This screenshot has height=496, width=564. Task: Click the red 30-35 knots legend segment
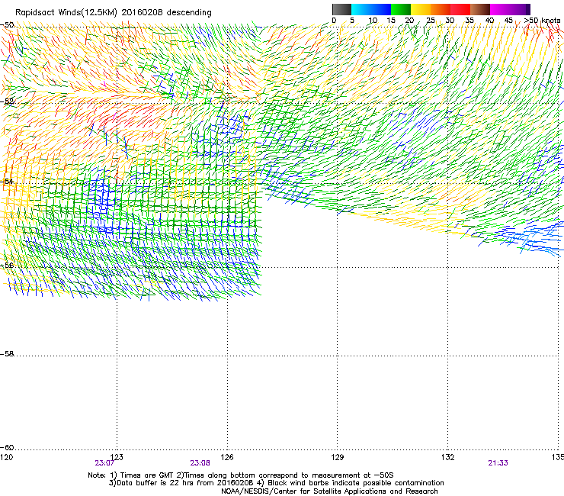coord(460,9)
